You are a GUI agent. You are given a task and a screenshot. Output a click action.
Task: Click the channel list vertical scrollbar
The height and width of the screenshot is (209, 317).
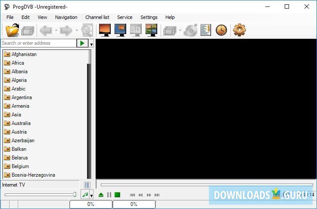(89, 114)
